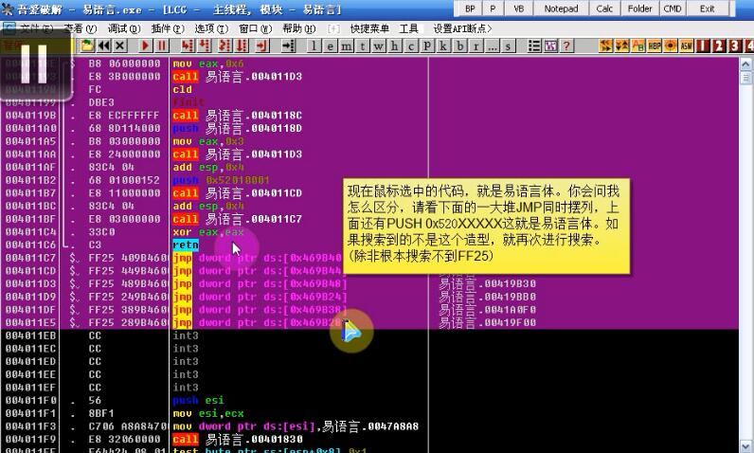This screenshot has width=754, height=453.
Task: Open the 选项 (Options) menu
Action: pyautogui.click(x=211, y=28)
